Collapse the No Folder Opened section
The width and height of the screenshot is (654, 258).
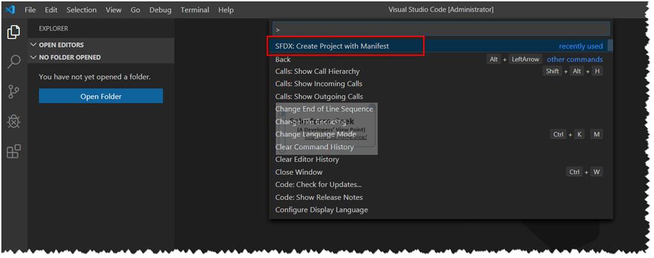click(101, 57)
